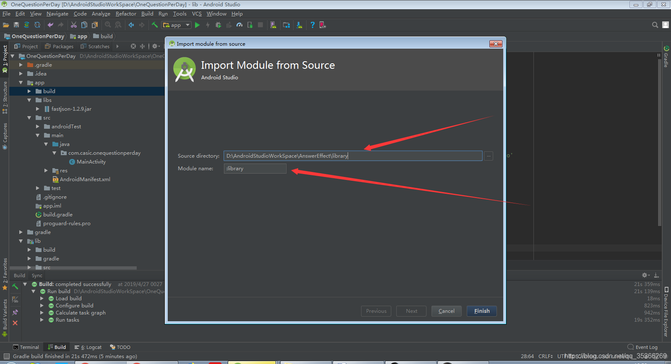Click the Help question mark icon
The image size is (671, 364).
click(x=312, y=25)
